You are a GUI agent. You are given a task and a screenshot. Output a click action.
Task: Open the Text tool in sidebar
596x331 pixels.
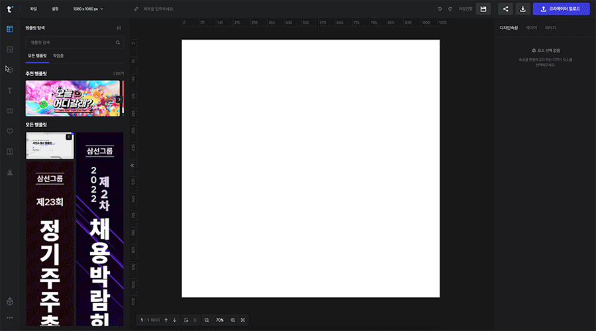(x=9, y=90)
